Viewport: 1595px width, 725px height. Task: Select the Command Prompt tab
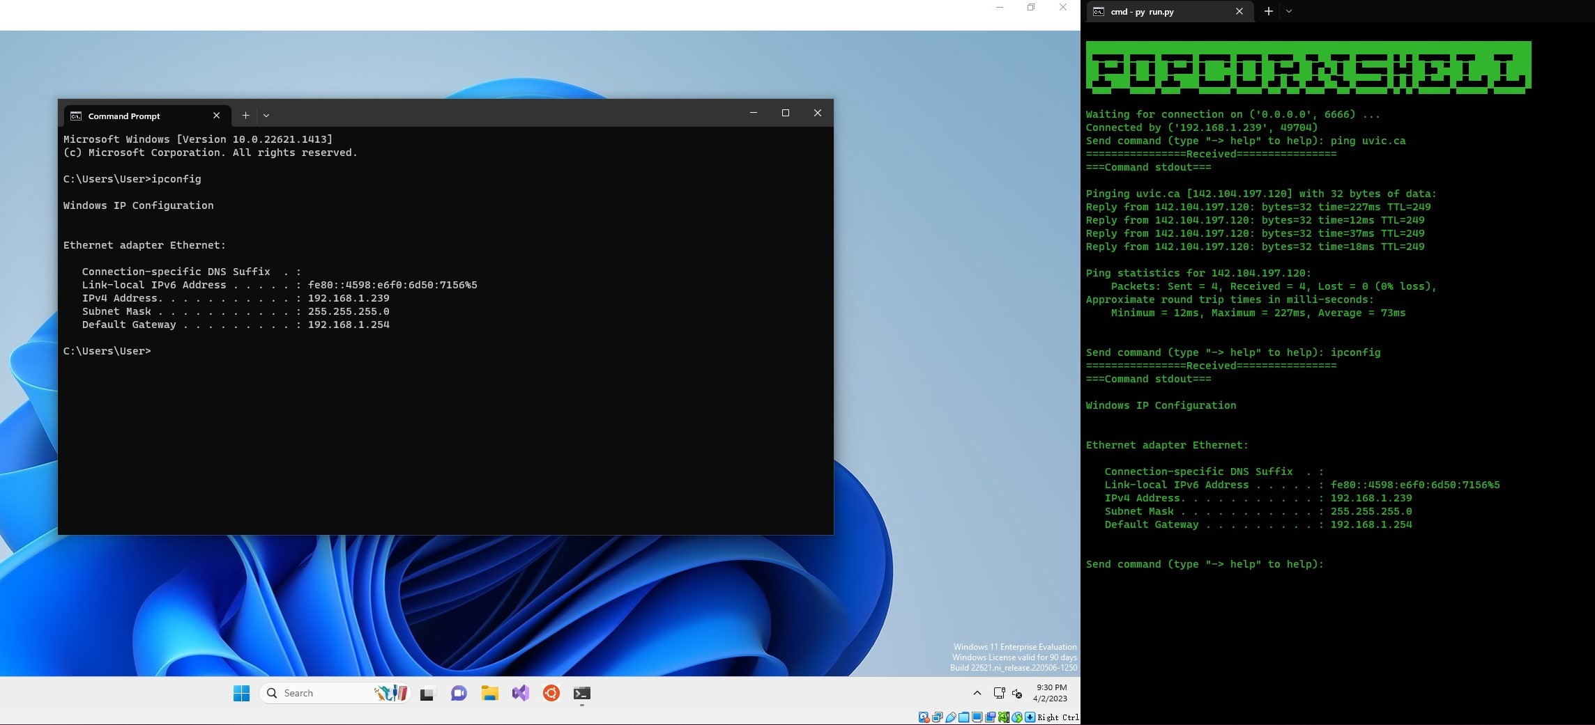[124, 116]
